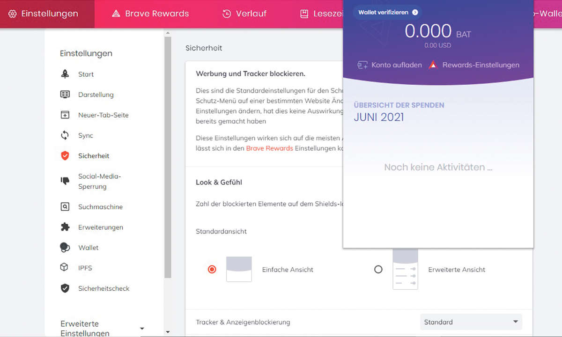Click the IPFS cube icon
562x337 pixels.
pyautogui.click(x=65, y=268)
